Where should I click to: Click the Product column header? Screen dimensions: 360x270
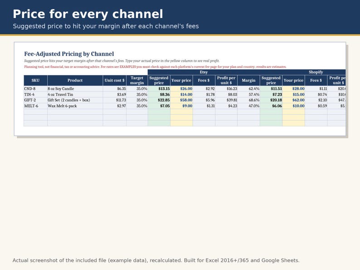point(75,80)
